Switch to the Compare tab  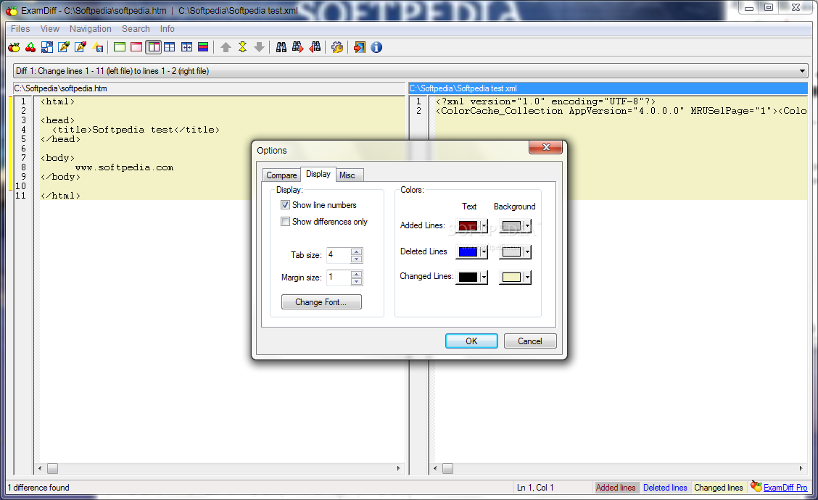pyautogui.click(x=281, y=175)
